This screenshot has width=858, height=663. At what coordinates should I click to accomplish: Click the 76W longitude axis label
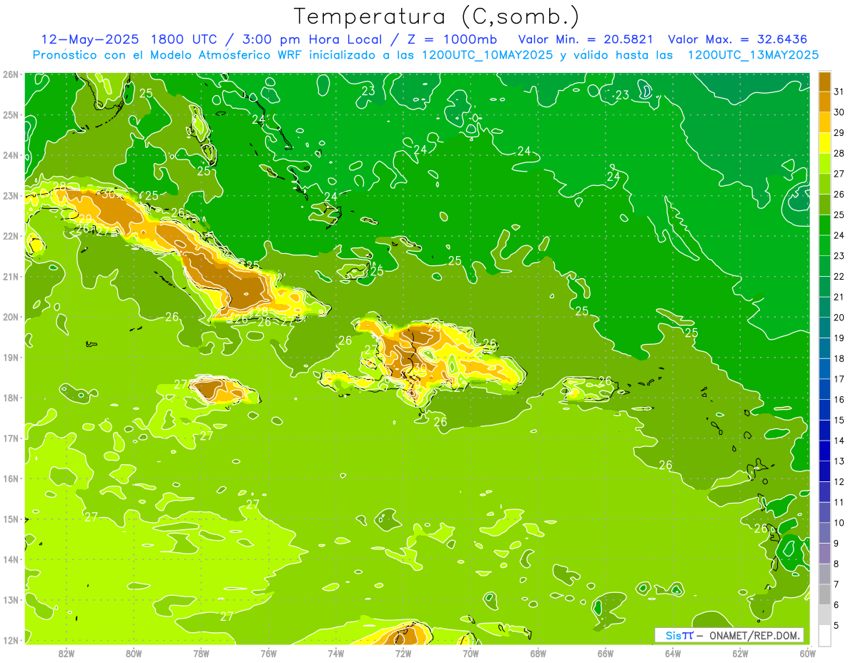pos(269,653)
